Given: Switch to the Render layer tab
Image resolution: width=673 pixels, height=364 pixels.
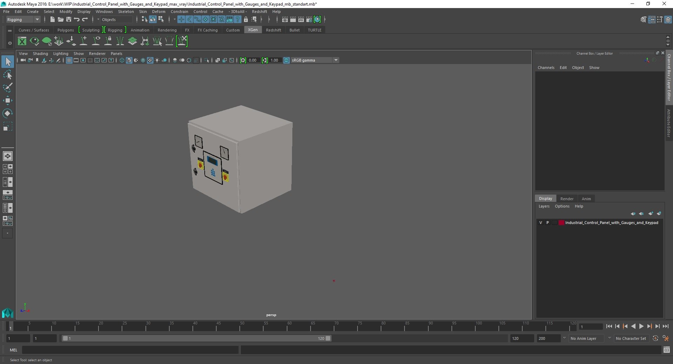Looking at the screenshot, I should tap(567, 198).
